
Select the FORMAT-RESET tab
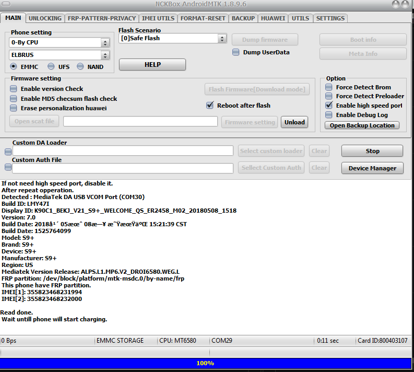(203, 18)
